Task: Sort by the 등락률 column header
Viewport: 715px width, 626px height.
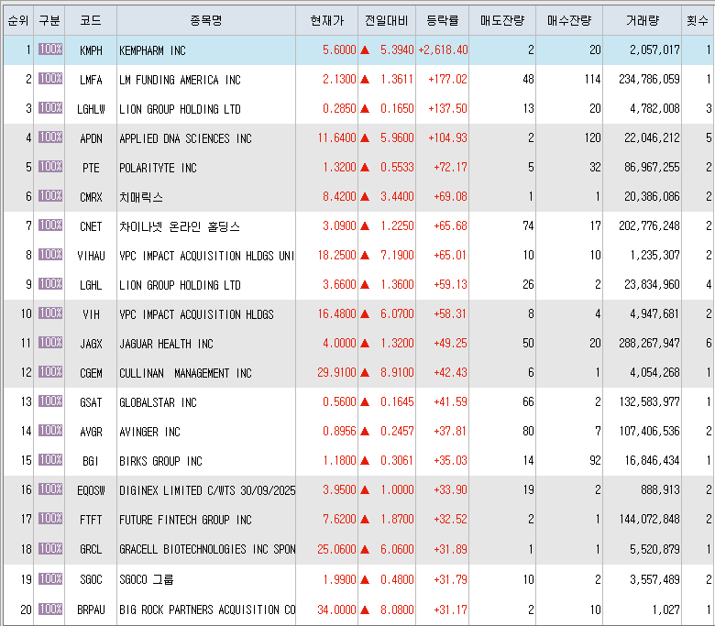Action: [443, 20]
